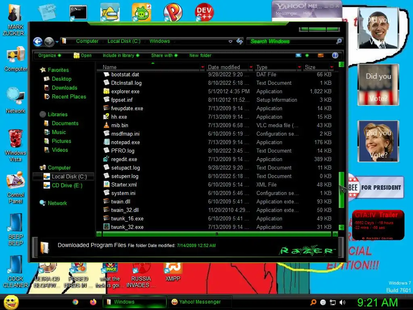Image resolution: width=413 pixels, height=310 pixels.
Task: Open the Organize menu
Action: click(50, 55)
